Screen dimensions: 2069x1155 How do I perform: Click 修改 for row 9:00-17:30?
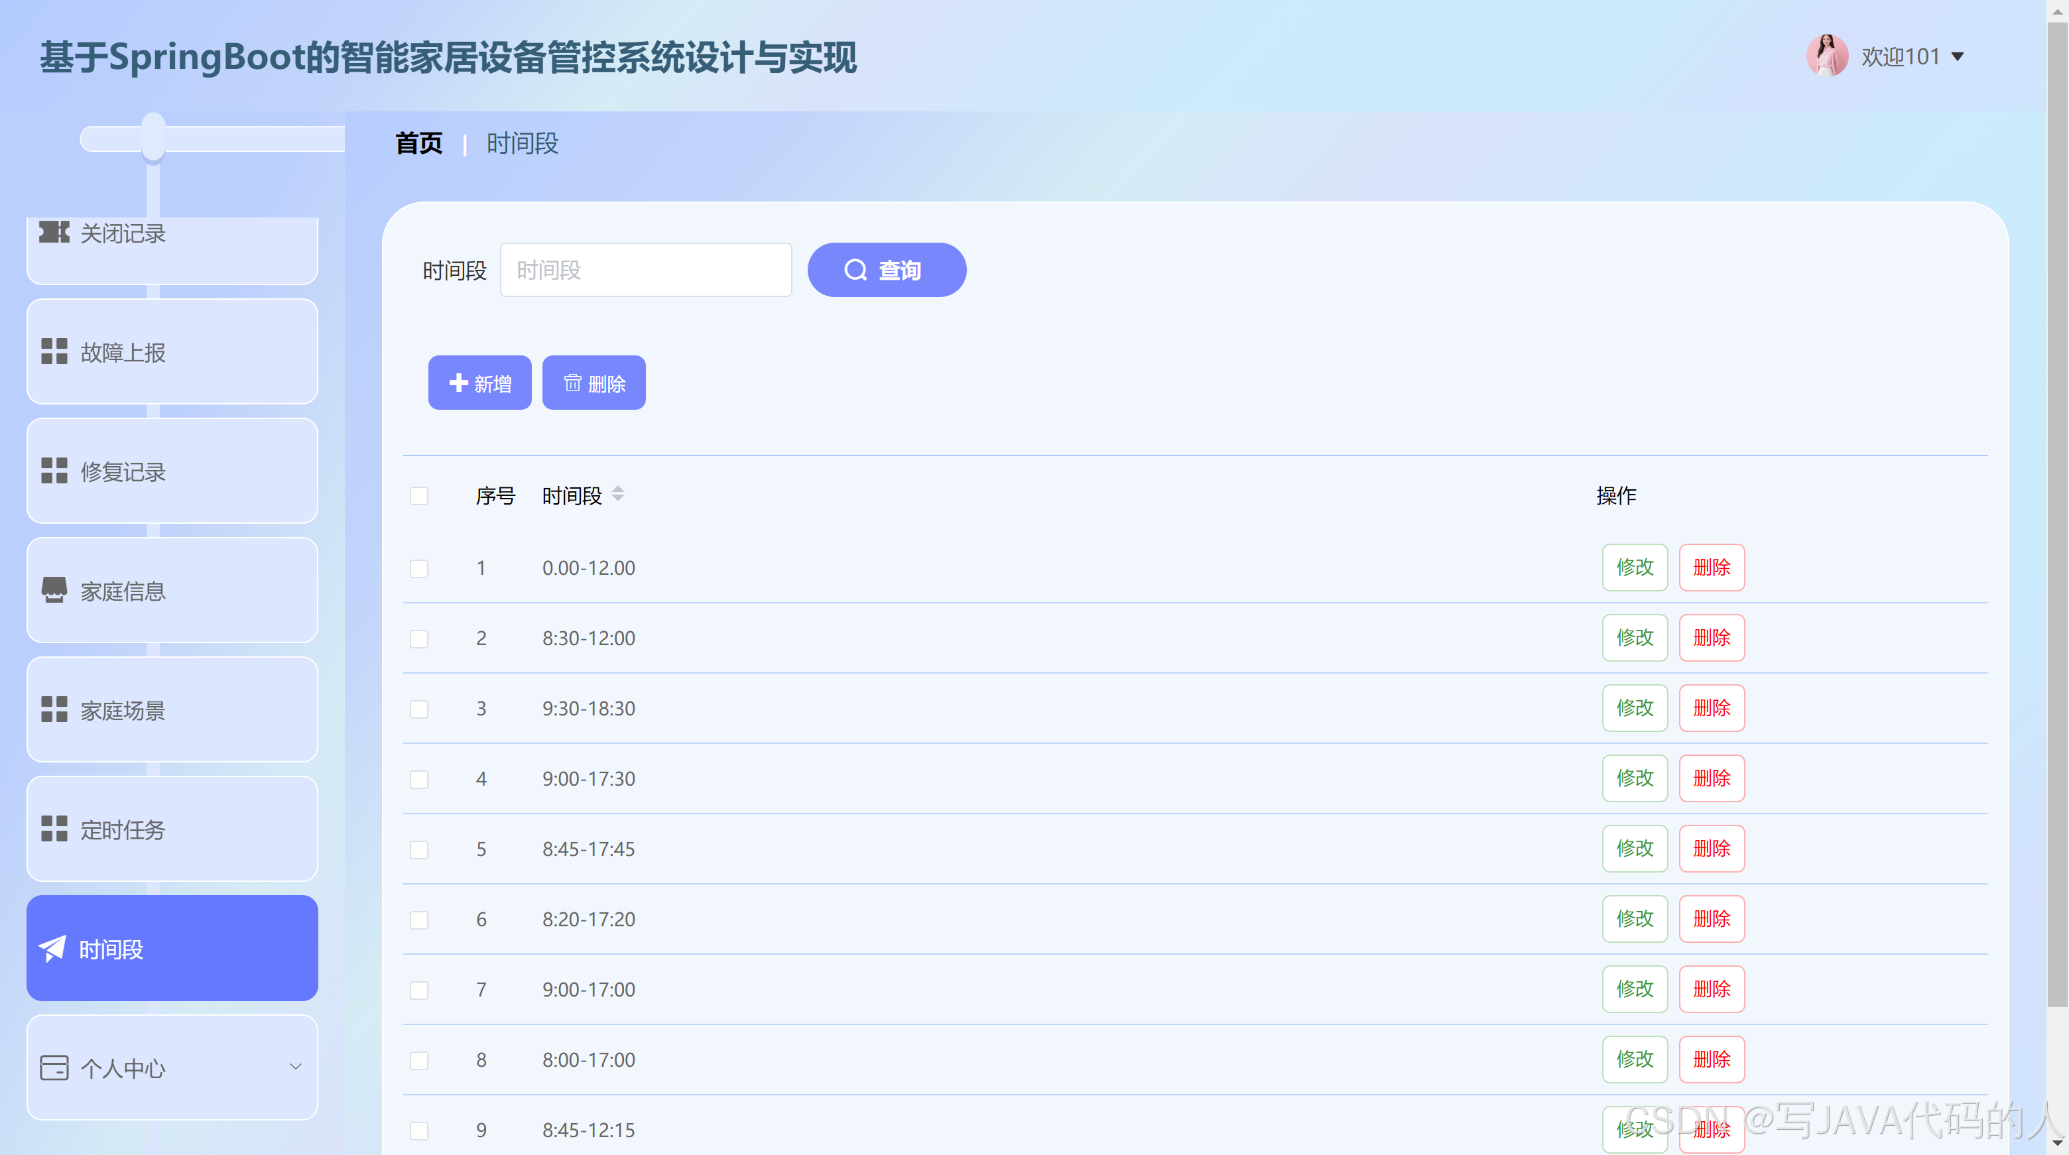click(1635, 778)
